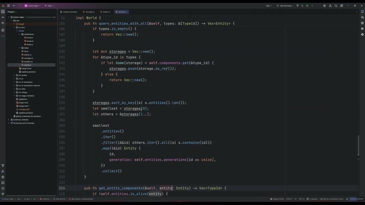Screen dimensions: 365x205
Task: Close the world.rs tab
Action: tap(127, 12)
